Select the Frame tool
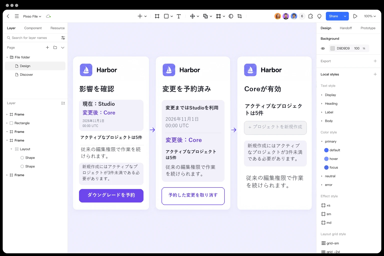This screenshot has height=256, width=384. [157, 16]
